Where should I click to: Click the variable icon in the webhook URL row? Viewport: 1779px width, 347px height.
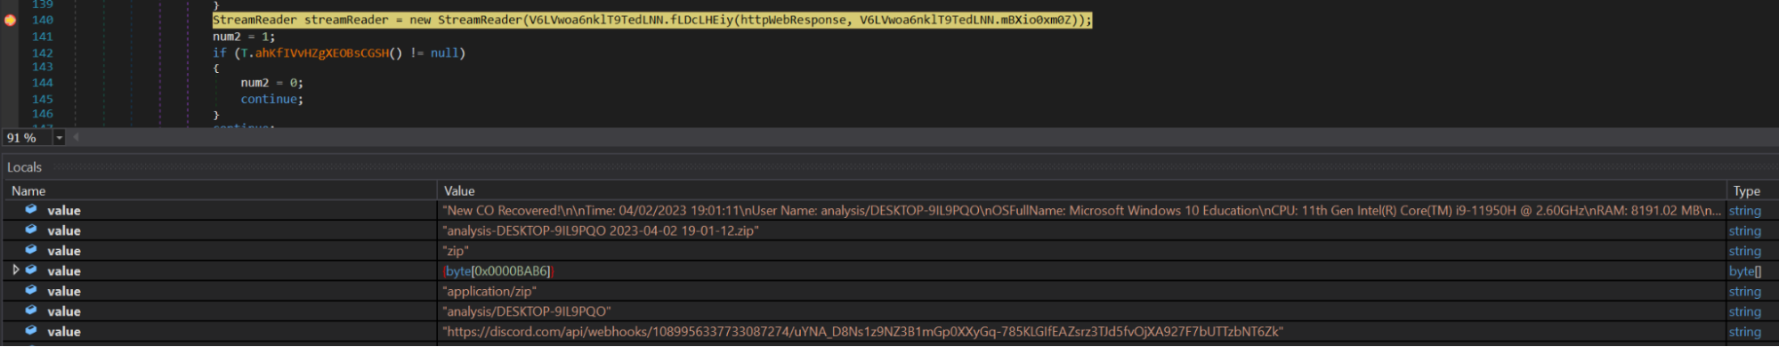pos(31,331)
